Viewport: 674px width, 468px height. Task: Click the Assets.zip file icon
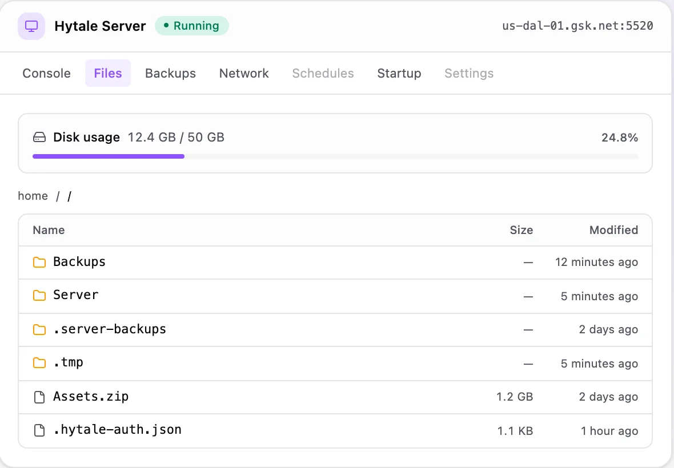[39, 397]
